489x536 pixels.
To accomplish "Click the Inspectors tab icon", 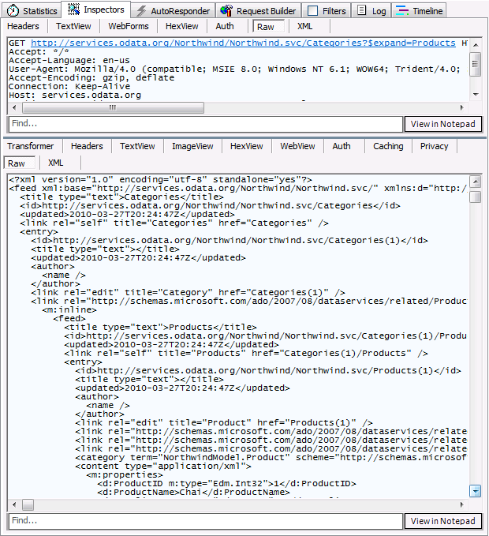I will pyautogui.click(x=73, y=9).
